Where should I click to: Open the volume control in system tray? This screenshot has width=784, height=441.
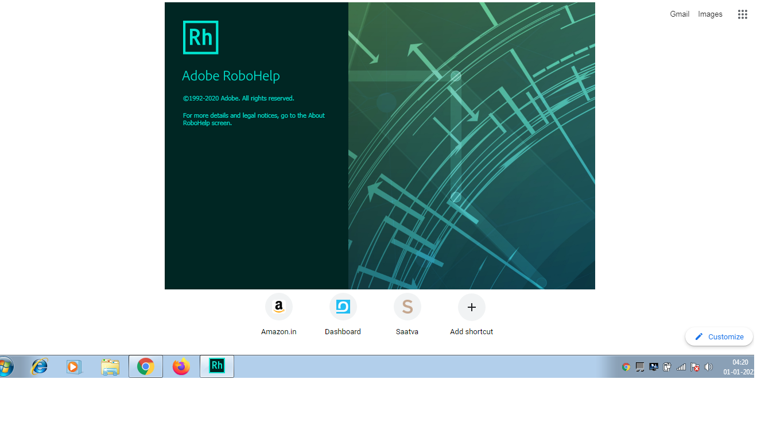click(x=708, y=366)
